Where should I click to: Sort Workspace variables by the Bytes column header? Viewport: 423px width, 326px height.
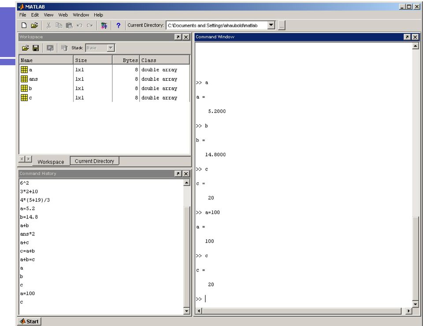(126, 60)
